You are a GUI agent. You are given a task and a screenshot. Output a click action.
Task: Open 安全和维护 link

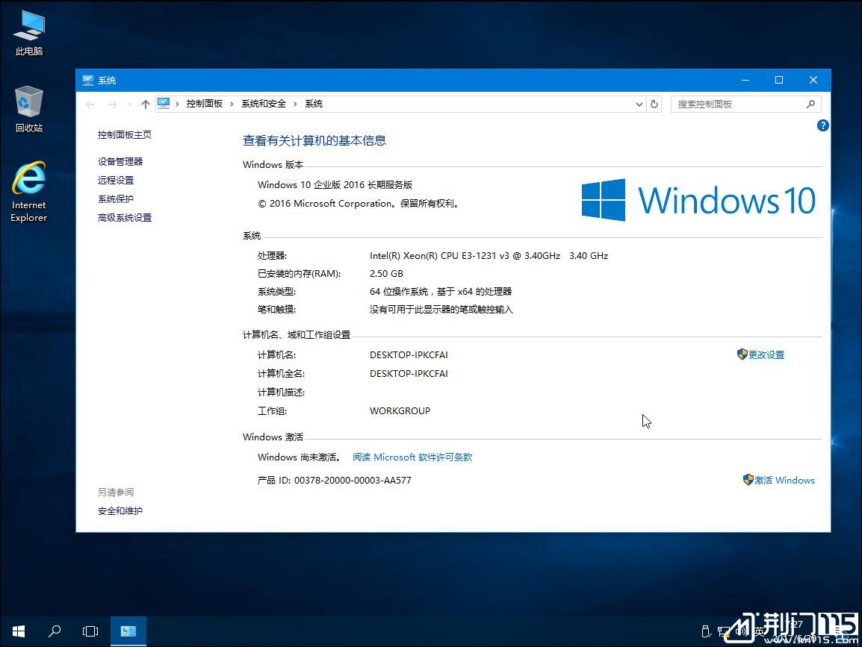click(x=120, y=510)
